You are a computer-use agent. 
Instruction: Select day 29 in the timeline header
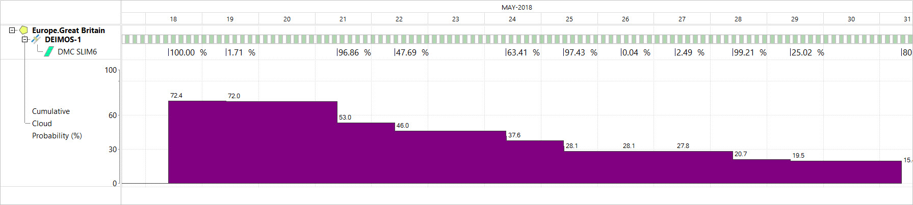tap(794, 19)
